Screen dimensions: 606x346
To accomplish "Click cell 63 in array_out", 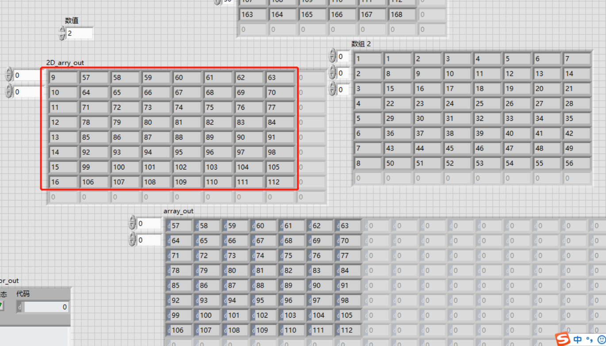I will (x=349, y=226).
